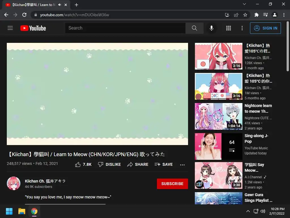
Task: Open the Kiichan Ch. channel avatar
Action: 14,184
